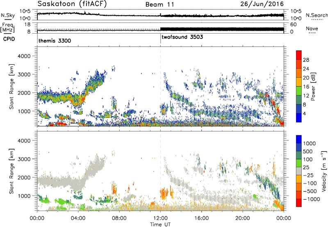Select the themis 3300 CPID marker

[x=55, y=41]
